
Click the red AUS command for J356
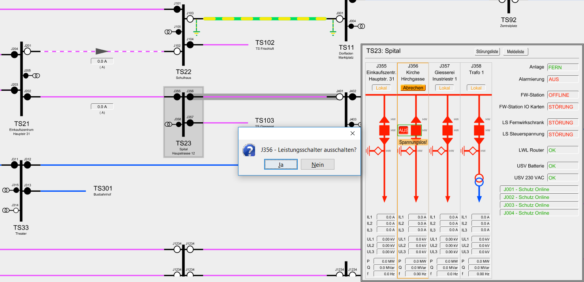tap(404, 130)
